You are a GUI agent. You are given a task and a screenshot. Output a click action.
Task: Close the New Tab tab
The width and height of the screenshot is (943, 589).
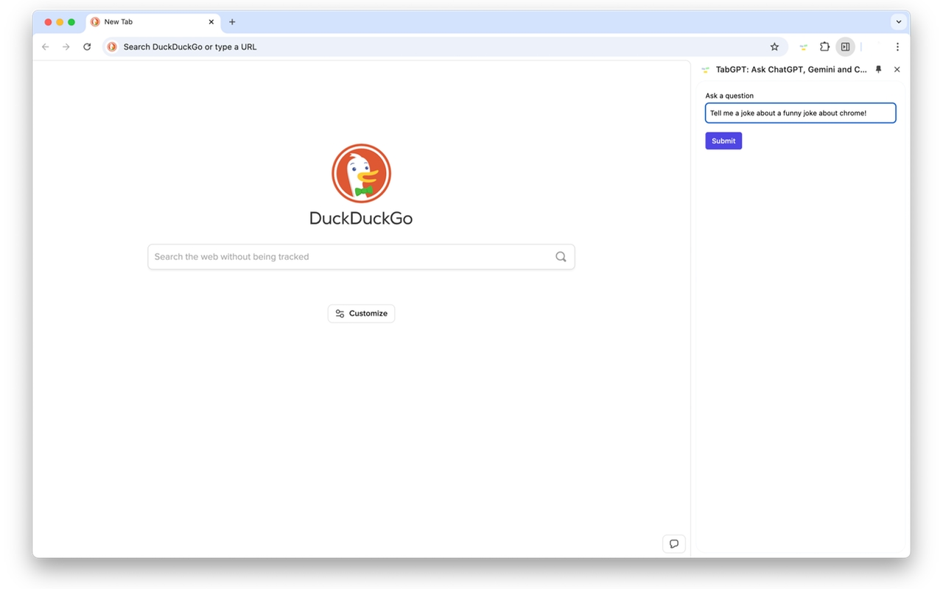pos(211,22)
